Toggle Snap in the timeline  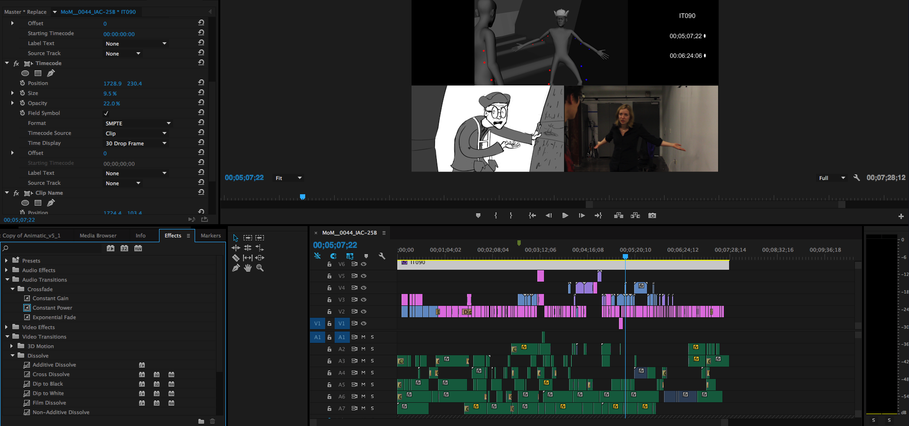[x=333, y=256]
